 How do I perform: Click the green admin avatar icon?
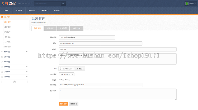coord(187,3)
